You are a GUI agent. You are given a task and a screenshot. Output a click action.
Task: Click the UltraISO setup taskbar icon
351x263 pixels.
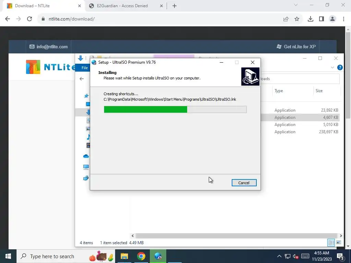(158, 256)
